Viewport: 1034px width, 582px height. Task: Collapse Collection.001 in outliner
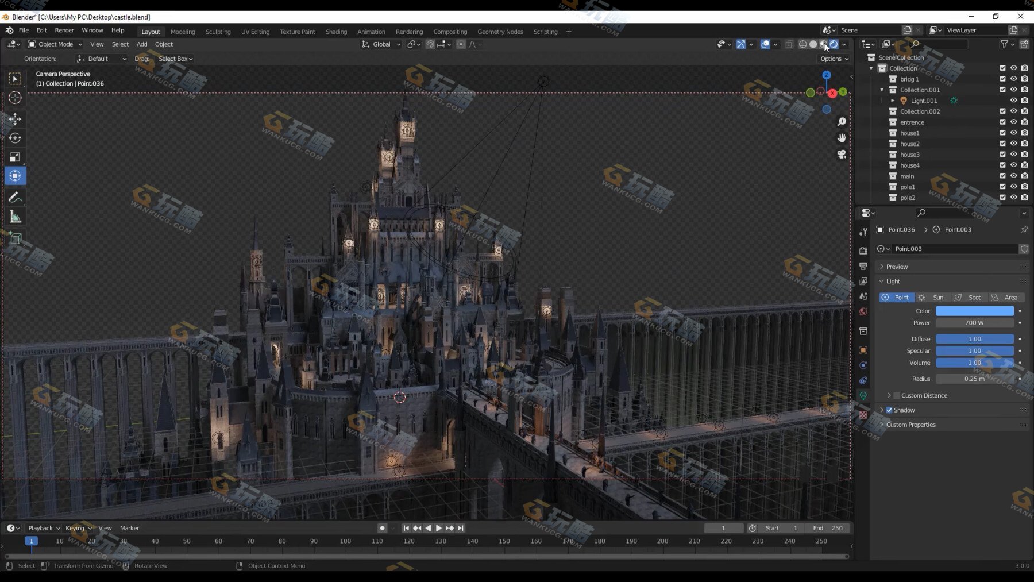coord(882,90)
